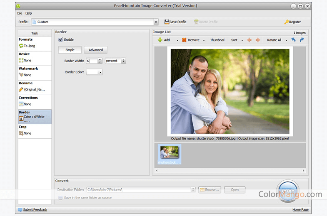Click the green Add image icon
The height and width of the screenshot is (216, 327).
coord(160,40)
